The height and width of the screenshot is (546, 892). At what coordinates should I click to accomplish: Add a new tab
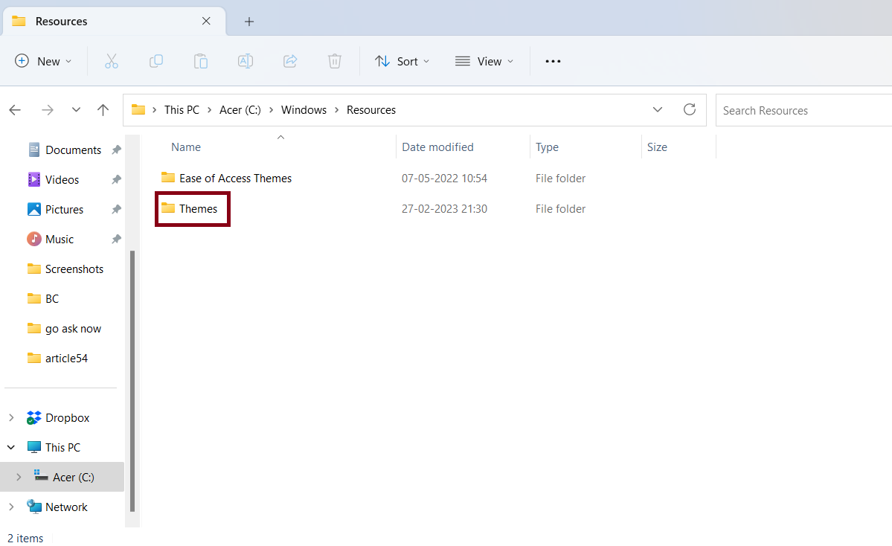coord(249,22)
